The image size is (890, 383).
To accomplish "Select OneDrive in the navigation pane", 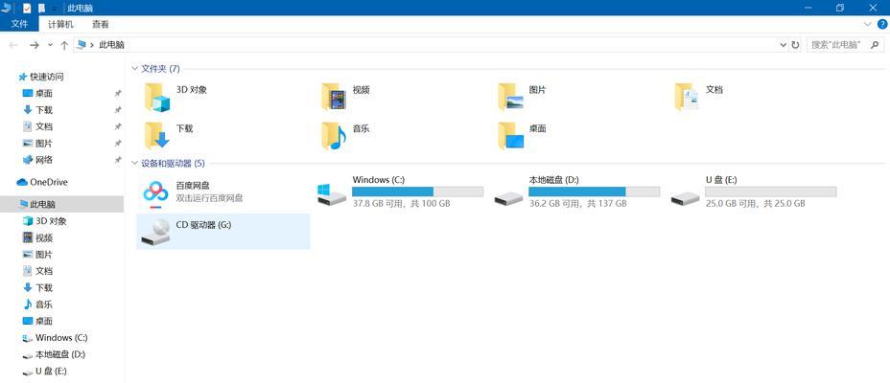I will (x=48, y=182).
